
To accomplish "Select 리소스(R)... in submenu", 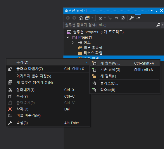I will point(125,90).
